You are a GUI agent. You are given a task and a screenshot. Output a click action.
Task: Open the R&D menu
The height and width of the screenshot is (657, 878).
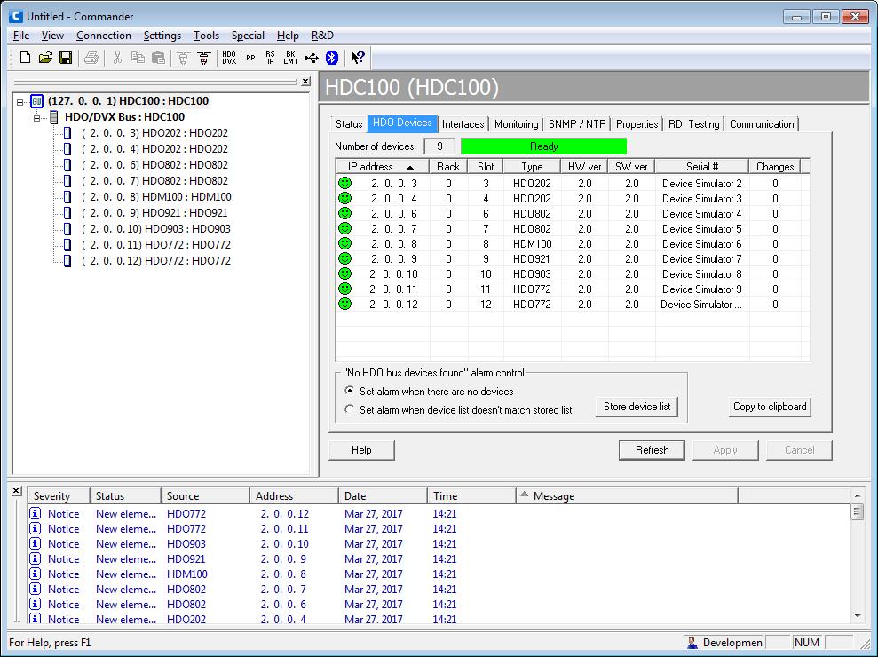[322, 36]
